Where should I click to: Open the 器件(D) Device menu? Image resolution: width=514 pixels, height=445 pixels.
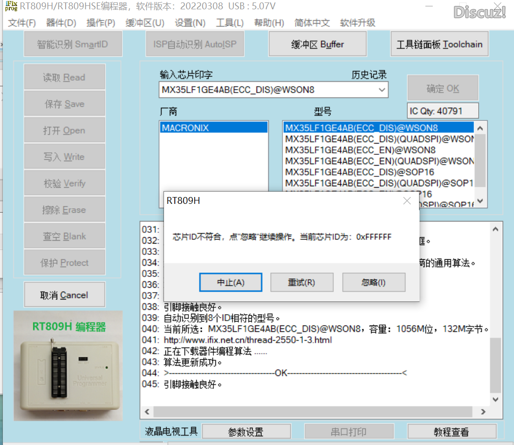(60, 23)
